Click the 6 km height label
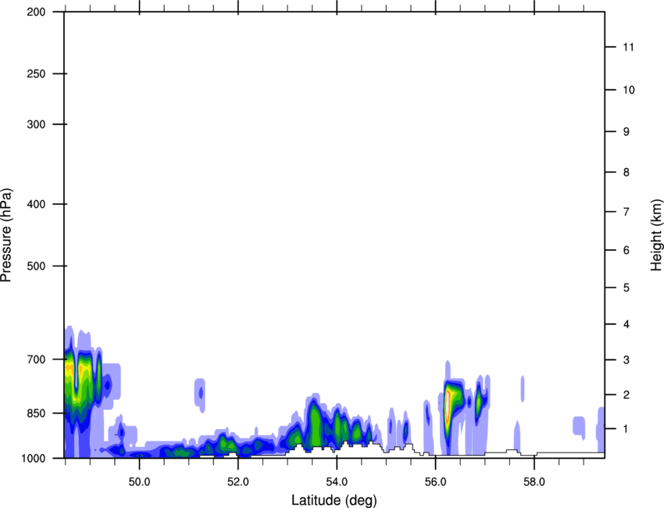The width and height of the screenshot is (664, 508). pyautogui.click(x=627, y=250)
